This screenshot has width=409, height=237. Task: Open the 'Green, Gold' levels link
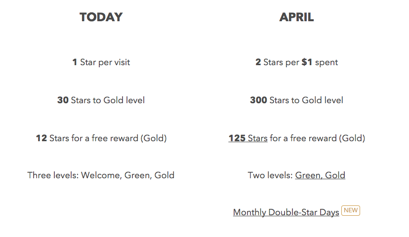click(x=320, y=175)
